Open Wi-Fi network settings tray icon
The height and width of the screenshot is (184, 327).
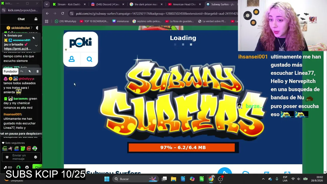point(293,179)
